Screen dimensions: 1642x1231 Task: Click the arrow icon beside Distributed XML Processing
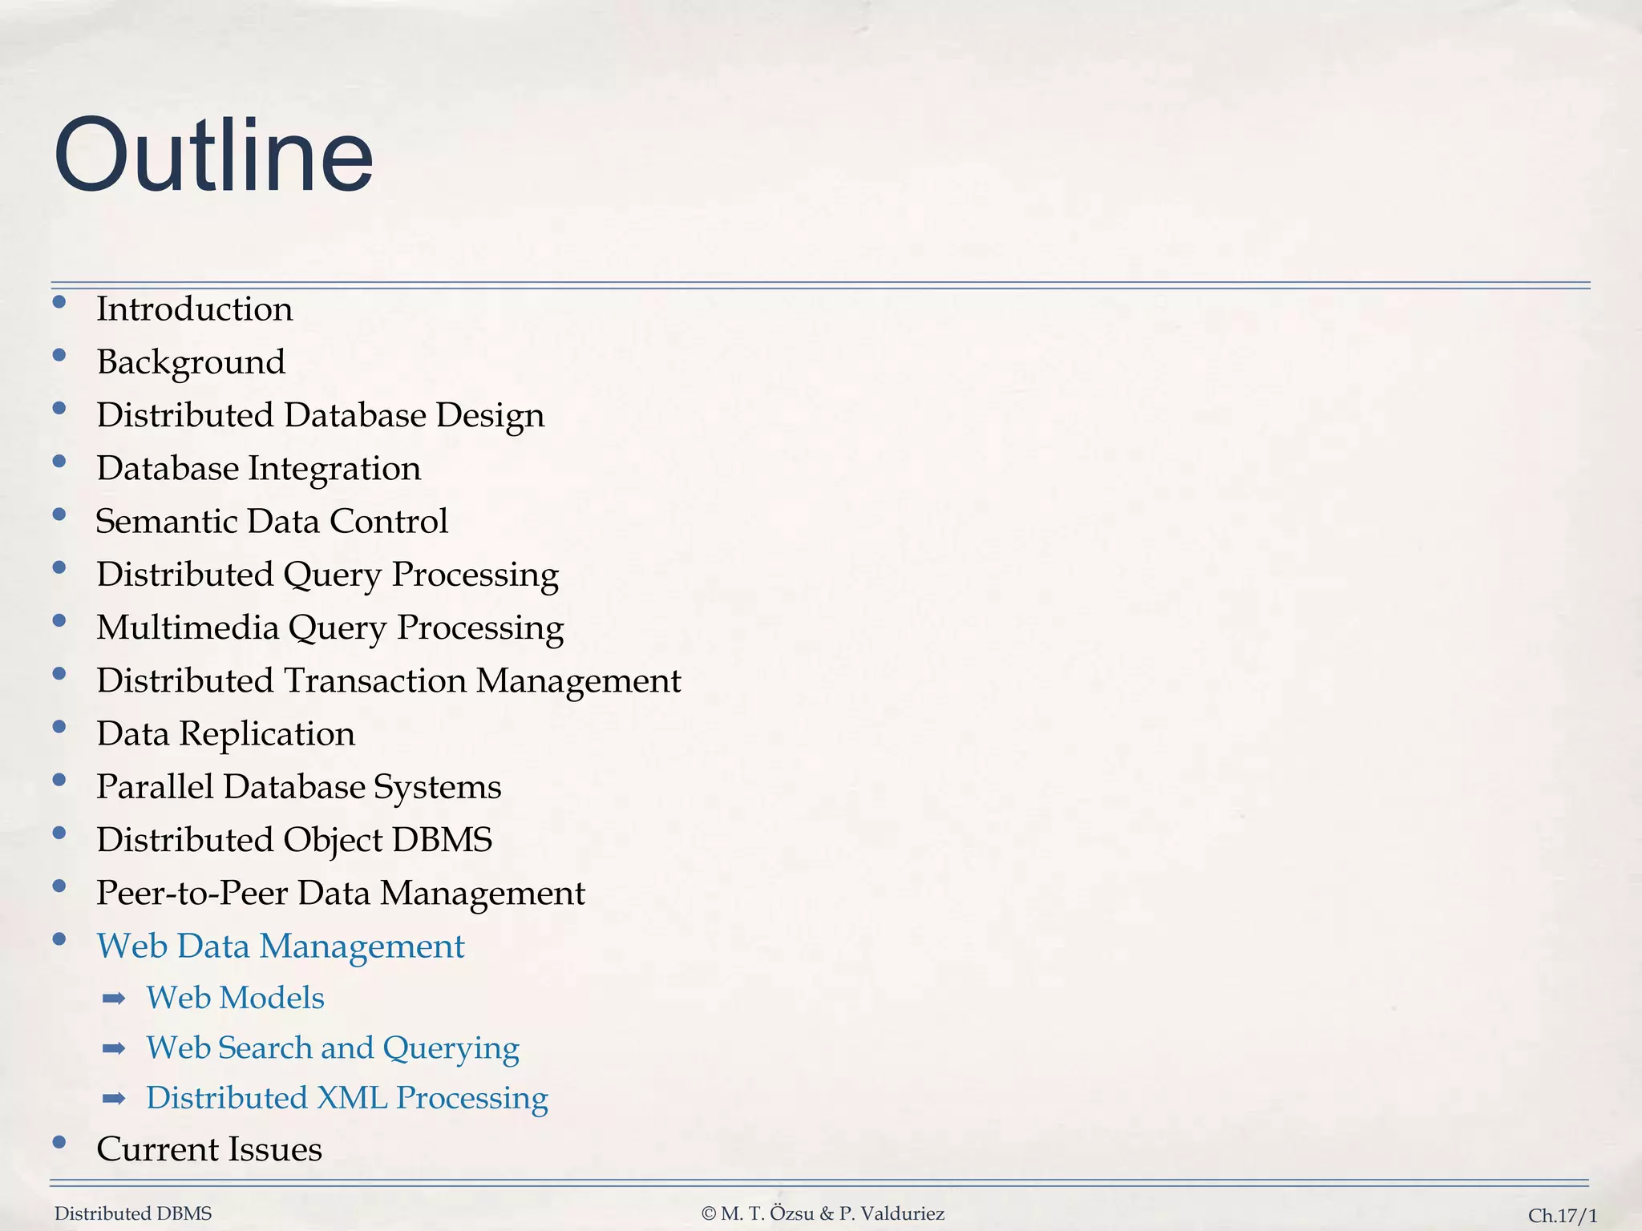115,1098
